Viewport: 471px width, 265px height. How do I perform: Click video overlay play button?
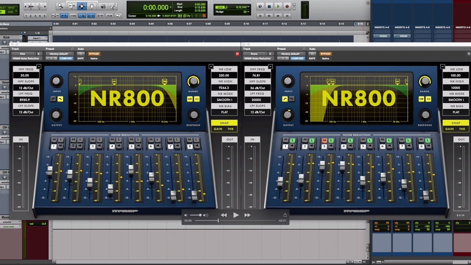236,215
